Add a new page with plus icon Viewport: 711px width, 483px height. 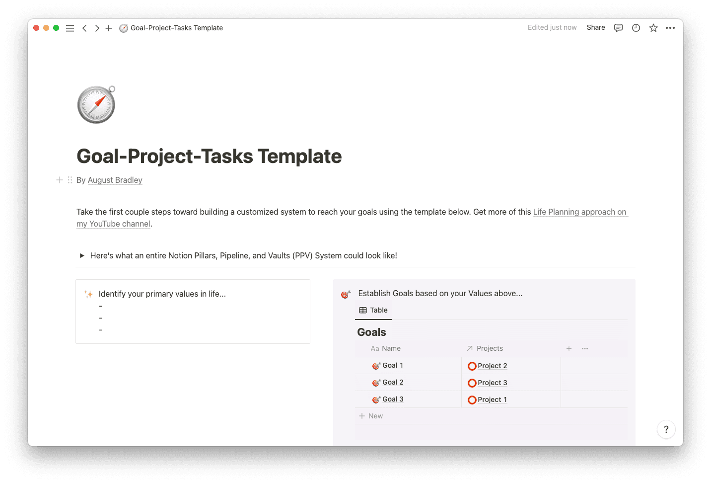click(109, 28)
